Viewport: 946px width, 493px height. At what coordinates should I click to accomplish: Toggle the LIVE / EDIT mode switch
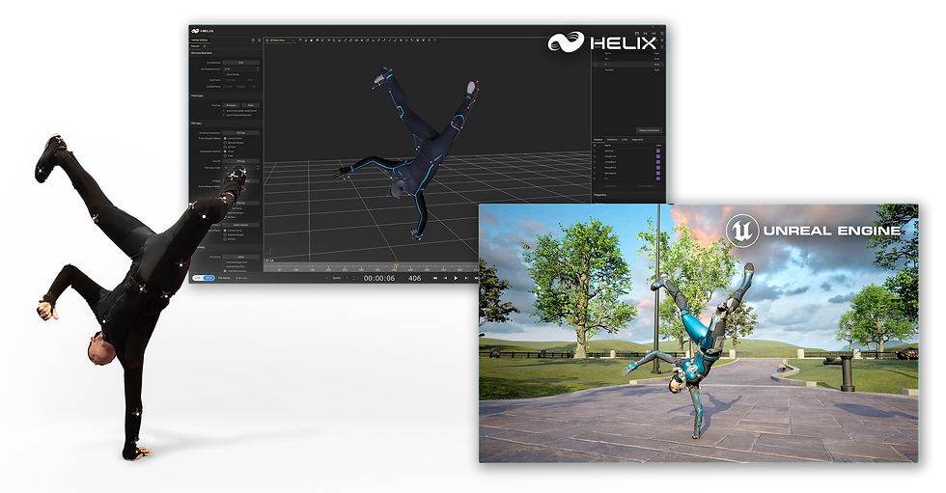(x=204, y=278)
